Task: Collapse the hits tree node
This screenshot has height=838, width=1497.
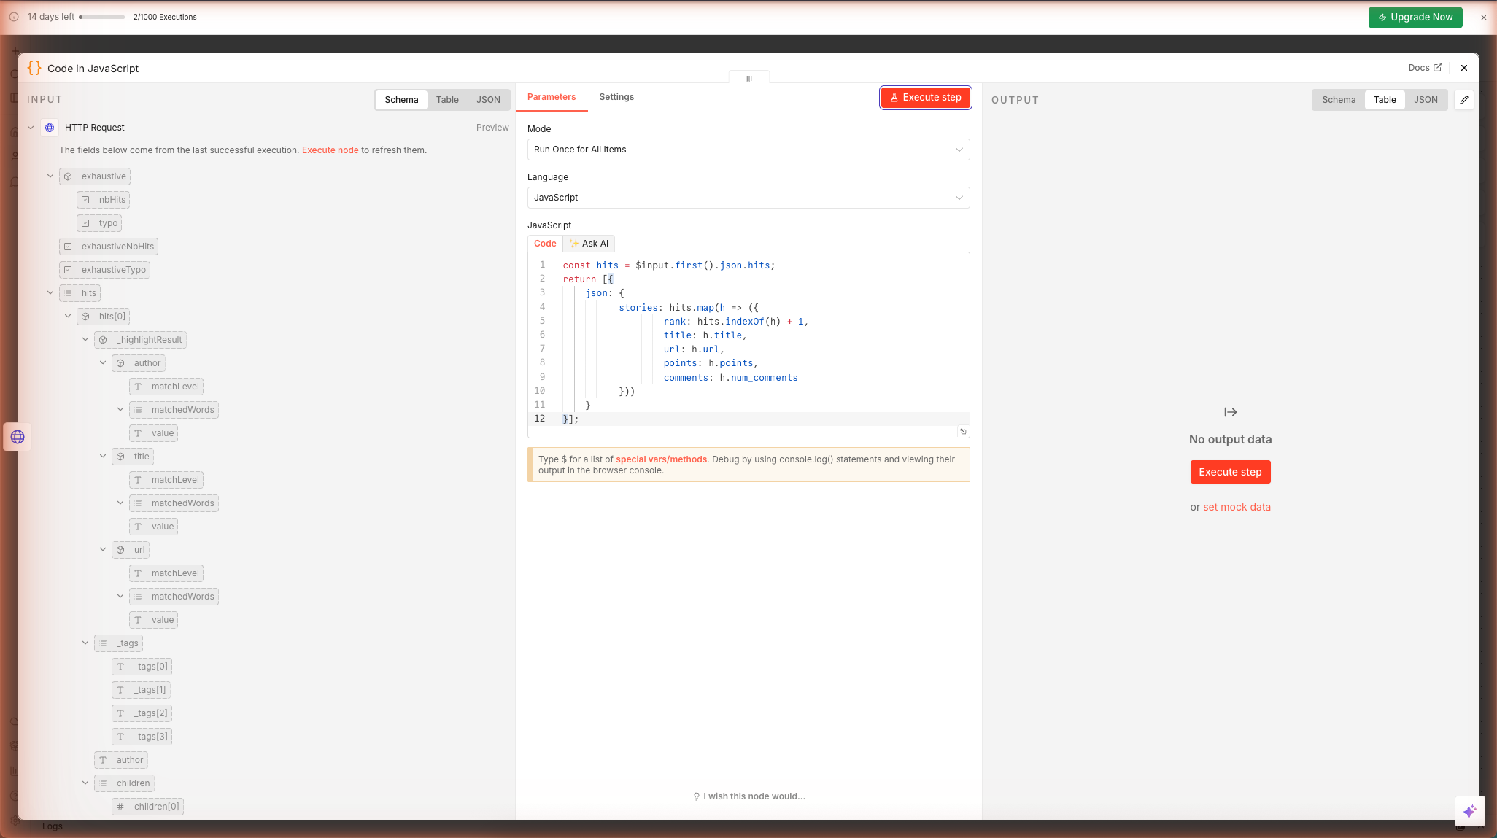Action: (50, 293)
